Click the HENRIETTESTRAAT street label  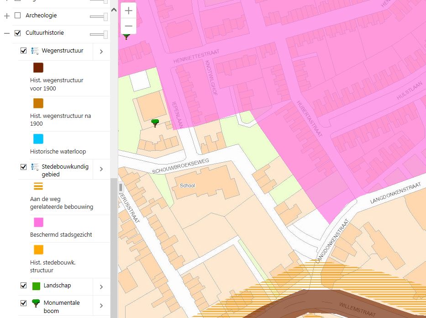[x=196, y=56]
